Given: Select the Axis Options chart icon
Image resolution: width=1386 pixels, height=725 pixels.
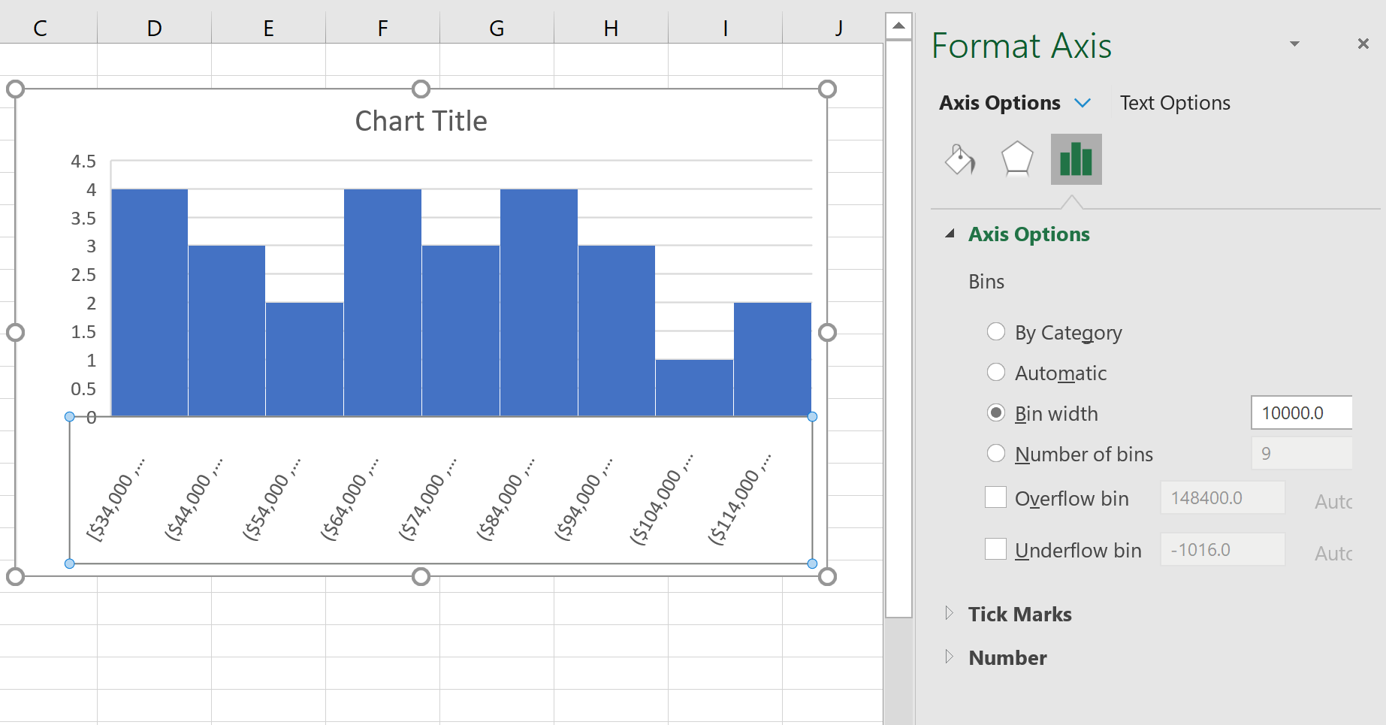Looking at the screenshot, I should point(1075,159).
